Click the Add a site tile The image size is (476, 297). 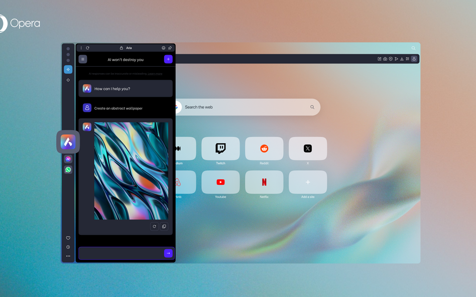[x=308, y=182]
